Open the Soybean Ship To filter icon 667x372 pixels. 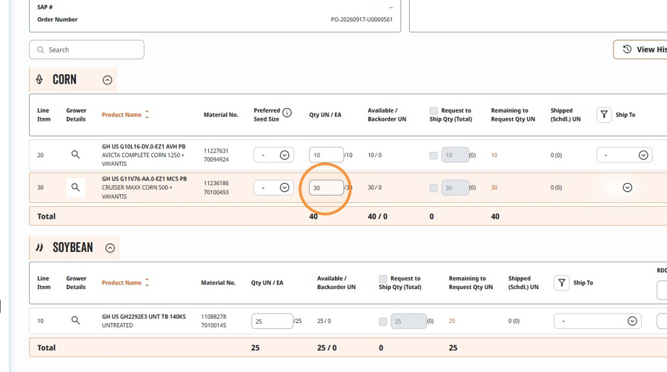[x=562, y=283]
